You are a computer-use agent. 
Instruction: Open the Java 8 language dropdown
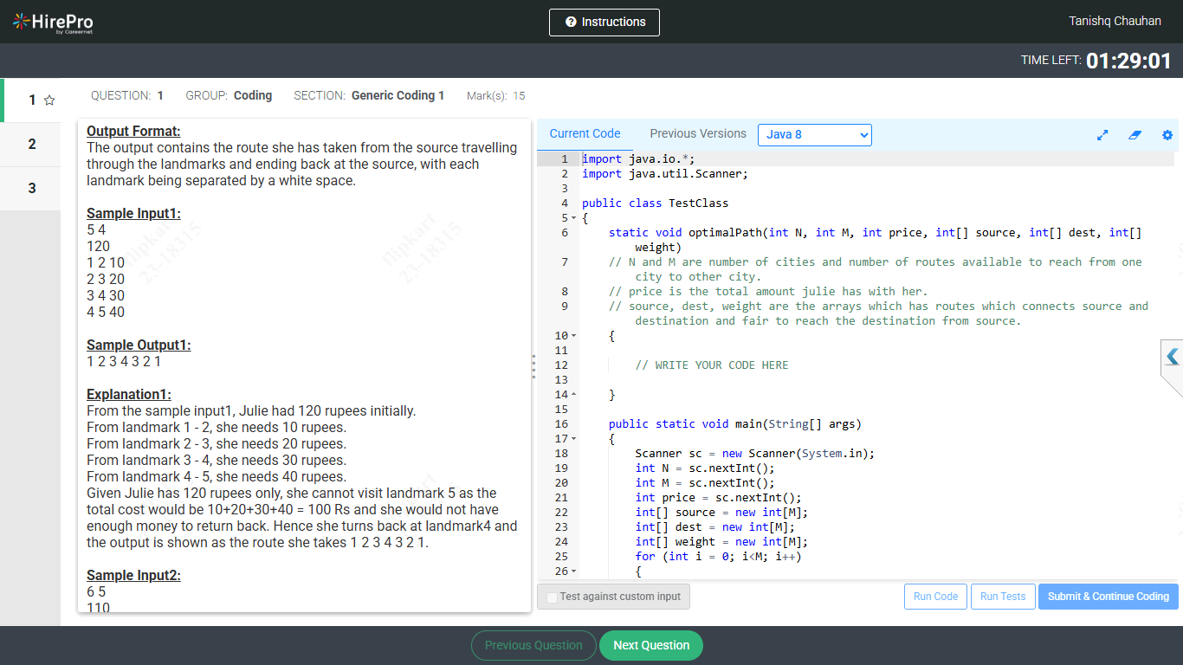click(815, 135)
